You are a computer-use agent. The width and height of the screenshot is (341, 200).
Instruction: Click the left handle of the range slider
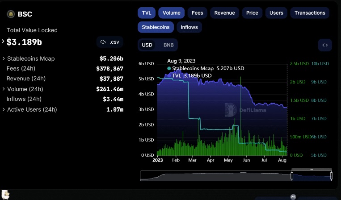tap(292, 176)
